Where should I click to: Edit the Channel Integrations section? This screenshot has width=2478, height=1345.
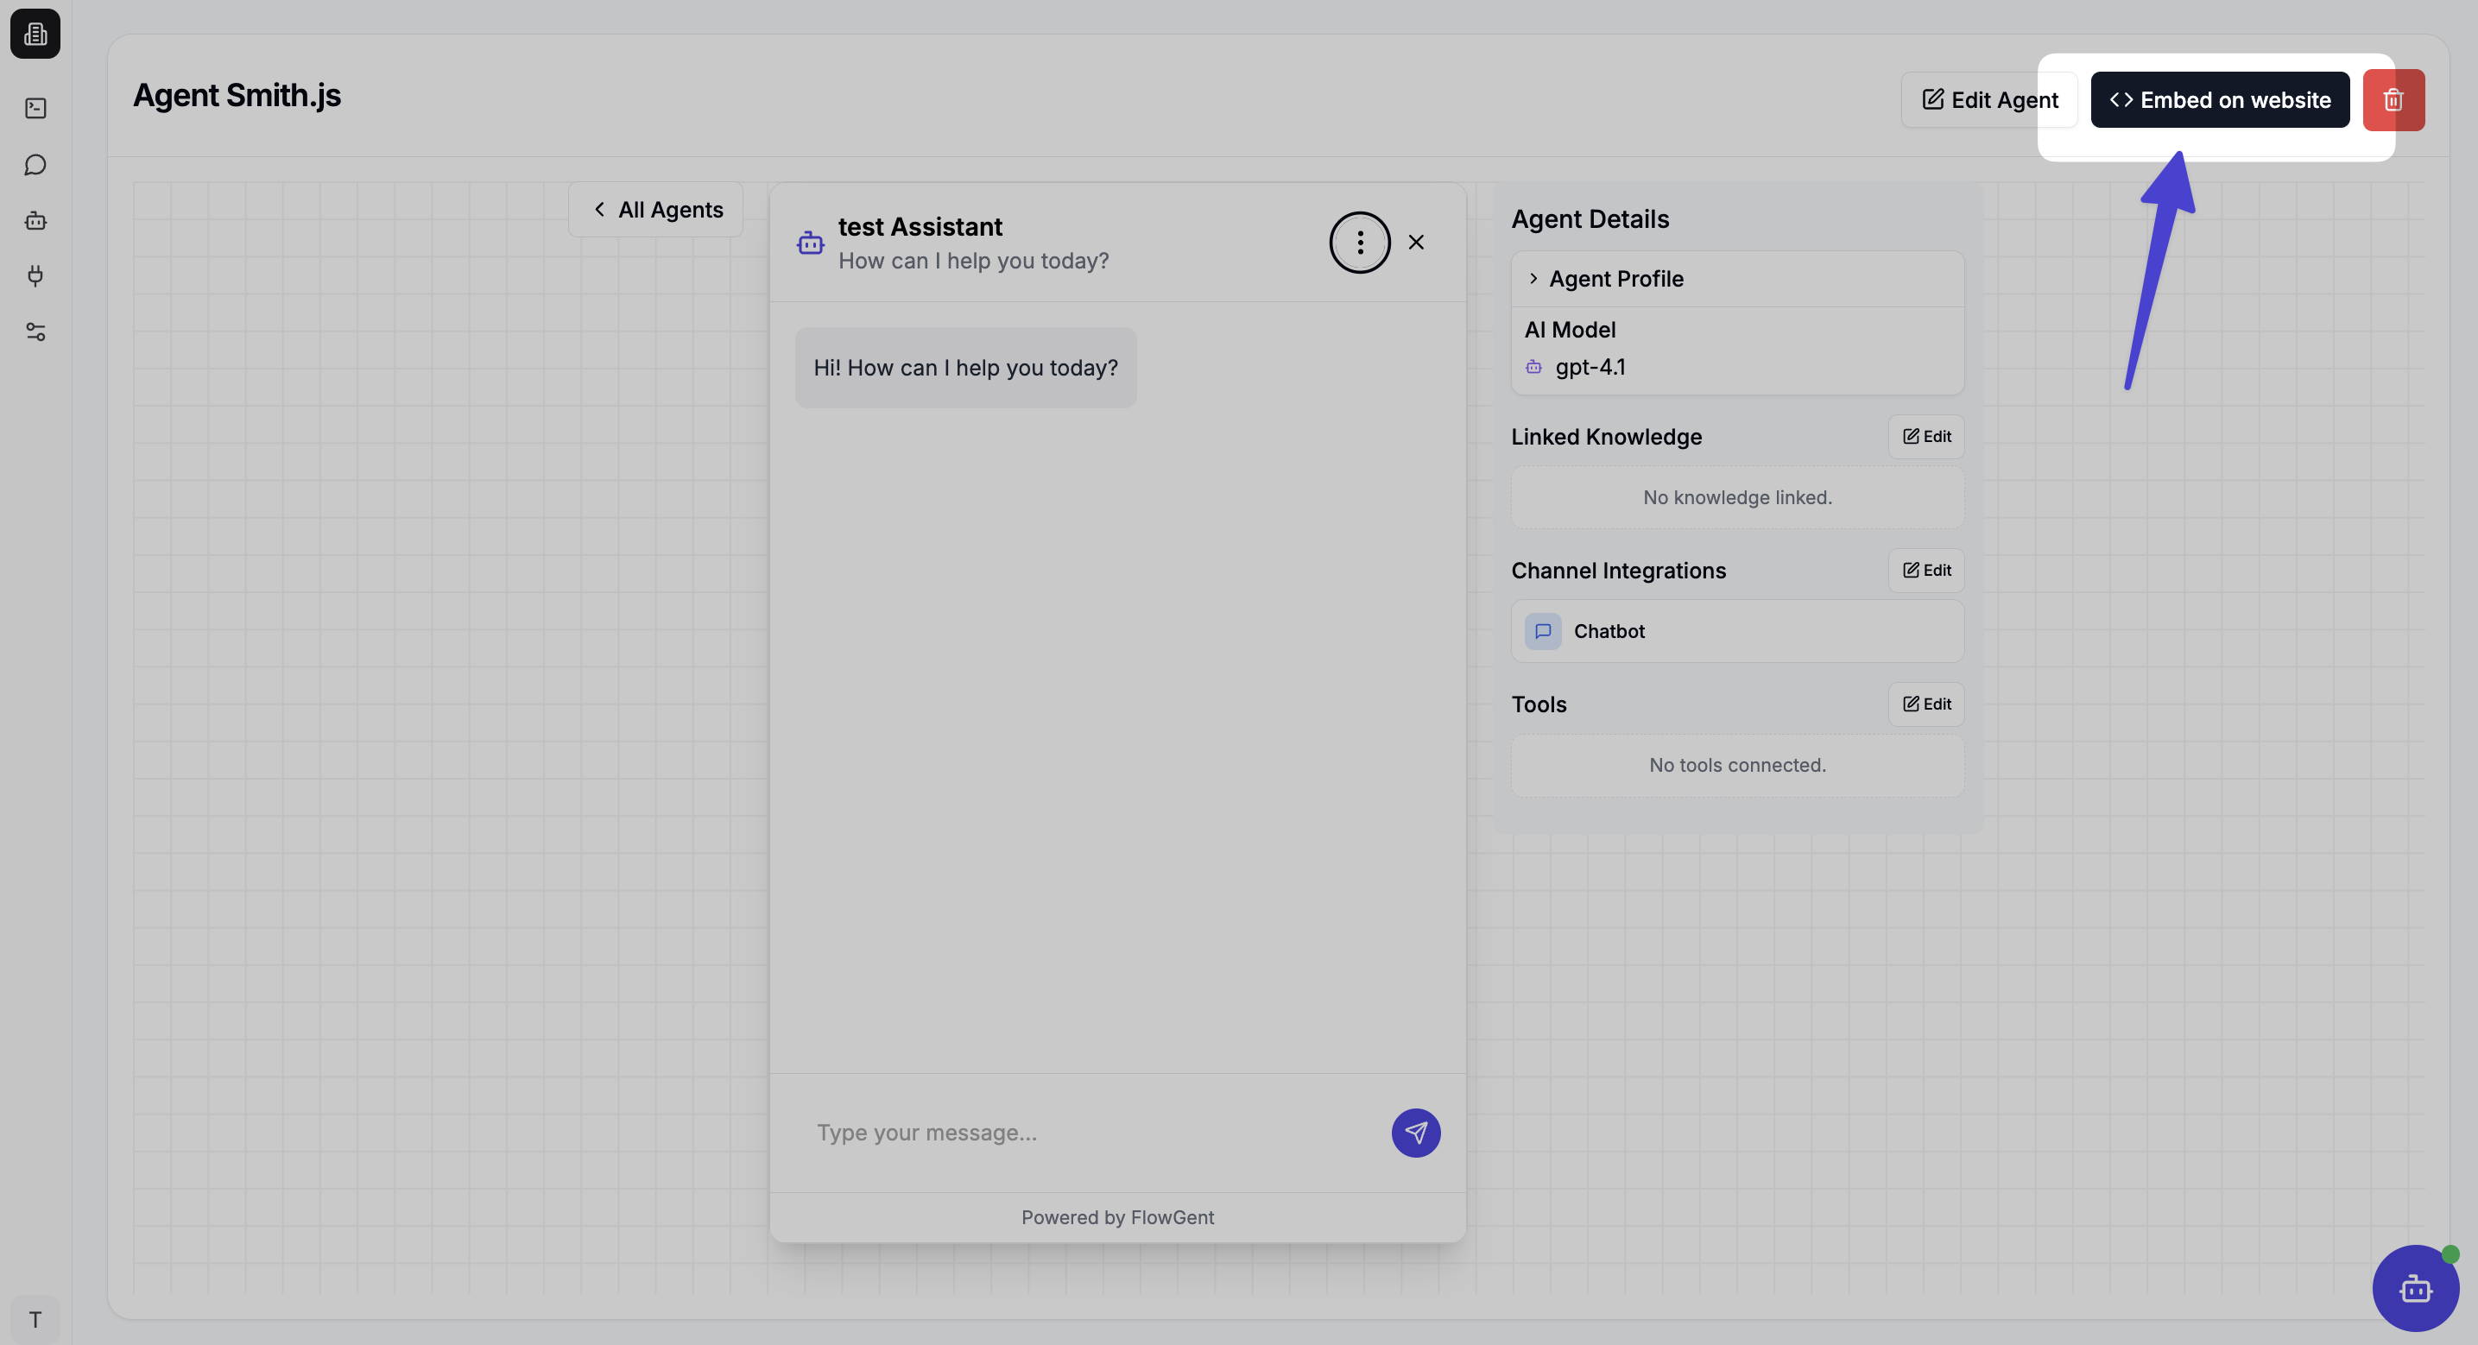pyautogui.click(x=1927, y=571)
